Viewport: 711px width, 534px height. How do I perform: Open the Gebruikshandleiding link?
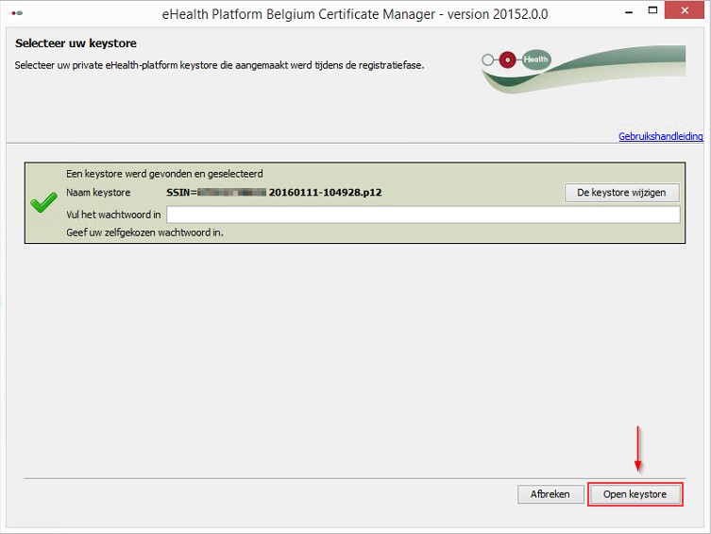[661, 136]
